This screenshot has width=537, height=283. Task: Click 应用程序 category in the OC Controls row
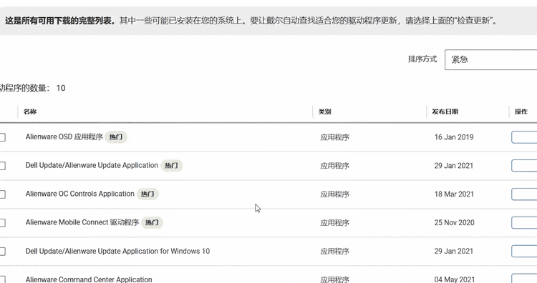click(334, 194)
